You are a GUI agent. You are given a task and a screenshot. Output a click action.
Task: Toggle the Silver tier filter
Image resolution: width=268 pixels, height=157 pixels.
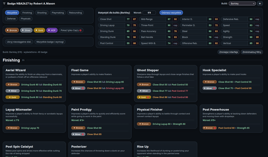click(26, 30)
